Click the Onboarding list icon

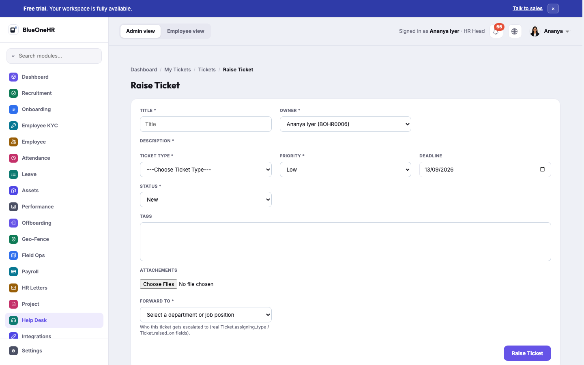tap(13, 109)
